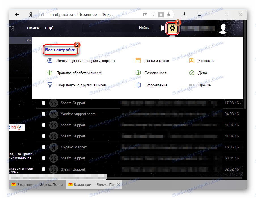Click the mail services icons widget
Screen dimensions: 256x198
[17, 127]
